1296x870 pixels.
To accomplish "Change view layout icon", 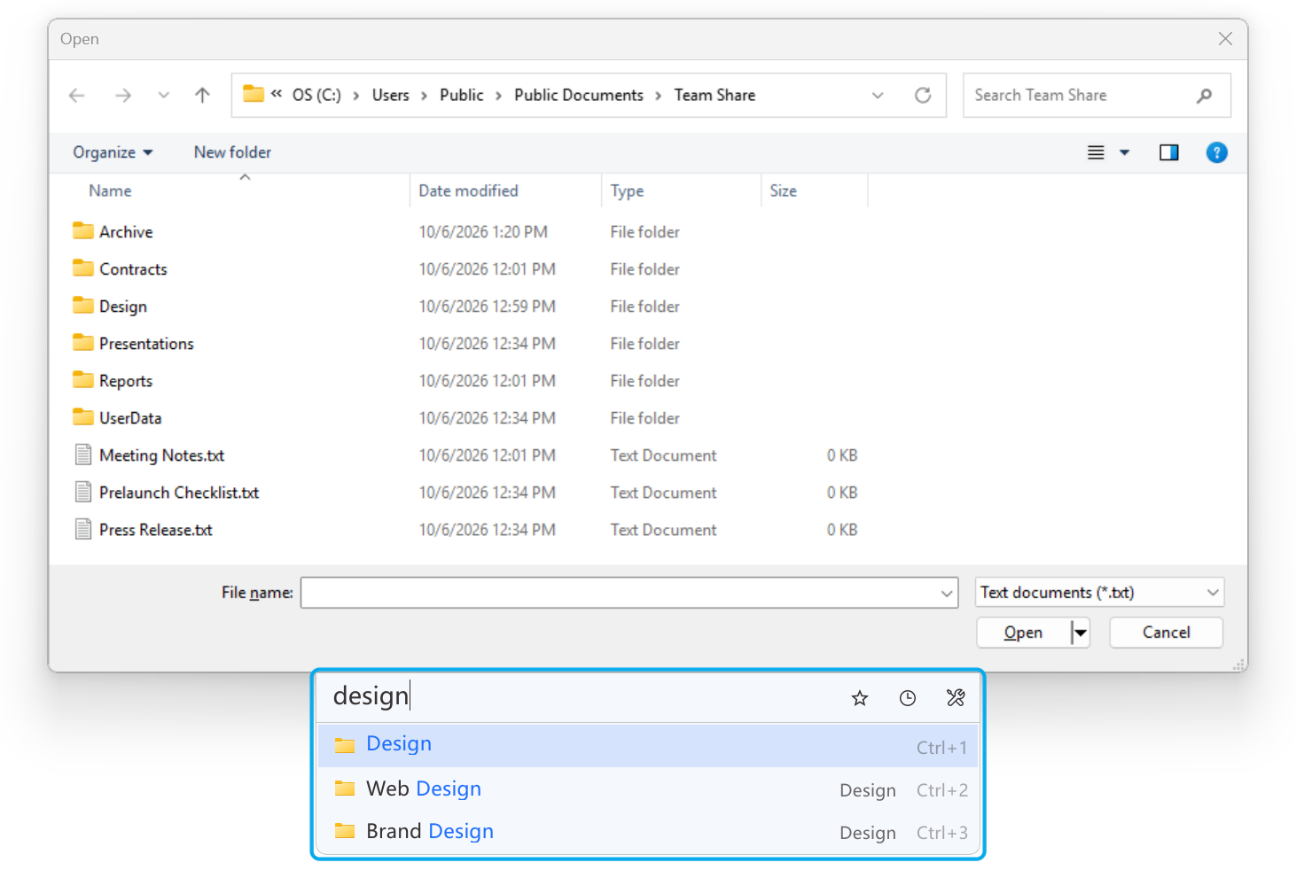I will pos(1096,152).
